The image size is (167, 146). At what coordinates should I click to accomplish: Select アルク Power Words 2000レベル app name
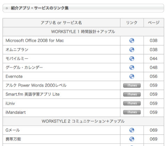[x=36, y=85]
